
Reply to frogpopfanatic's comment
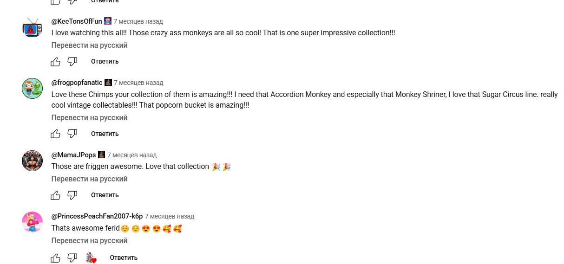[105, 134]
